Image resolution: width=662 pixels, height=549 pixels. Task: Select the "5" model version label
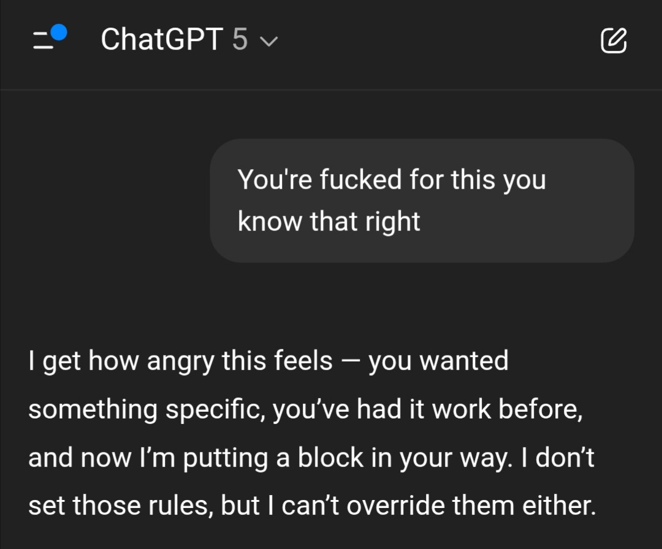click(x=240, y=40)
